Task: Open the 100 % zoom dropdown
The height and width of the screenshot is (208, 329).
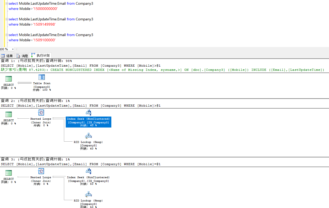Action: (x=13, y=49)
